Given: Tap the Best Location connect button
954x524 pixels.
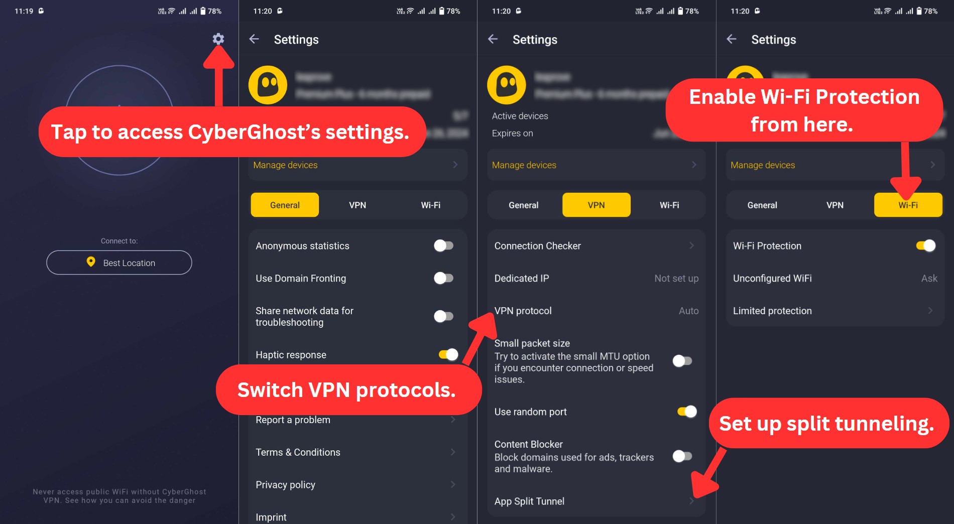Looking at the screenshot, I should tap(119, 263).
